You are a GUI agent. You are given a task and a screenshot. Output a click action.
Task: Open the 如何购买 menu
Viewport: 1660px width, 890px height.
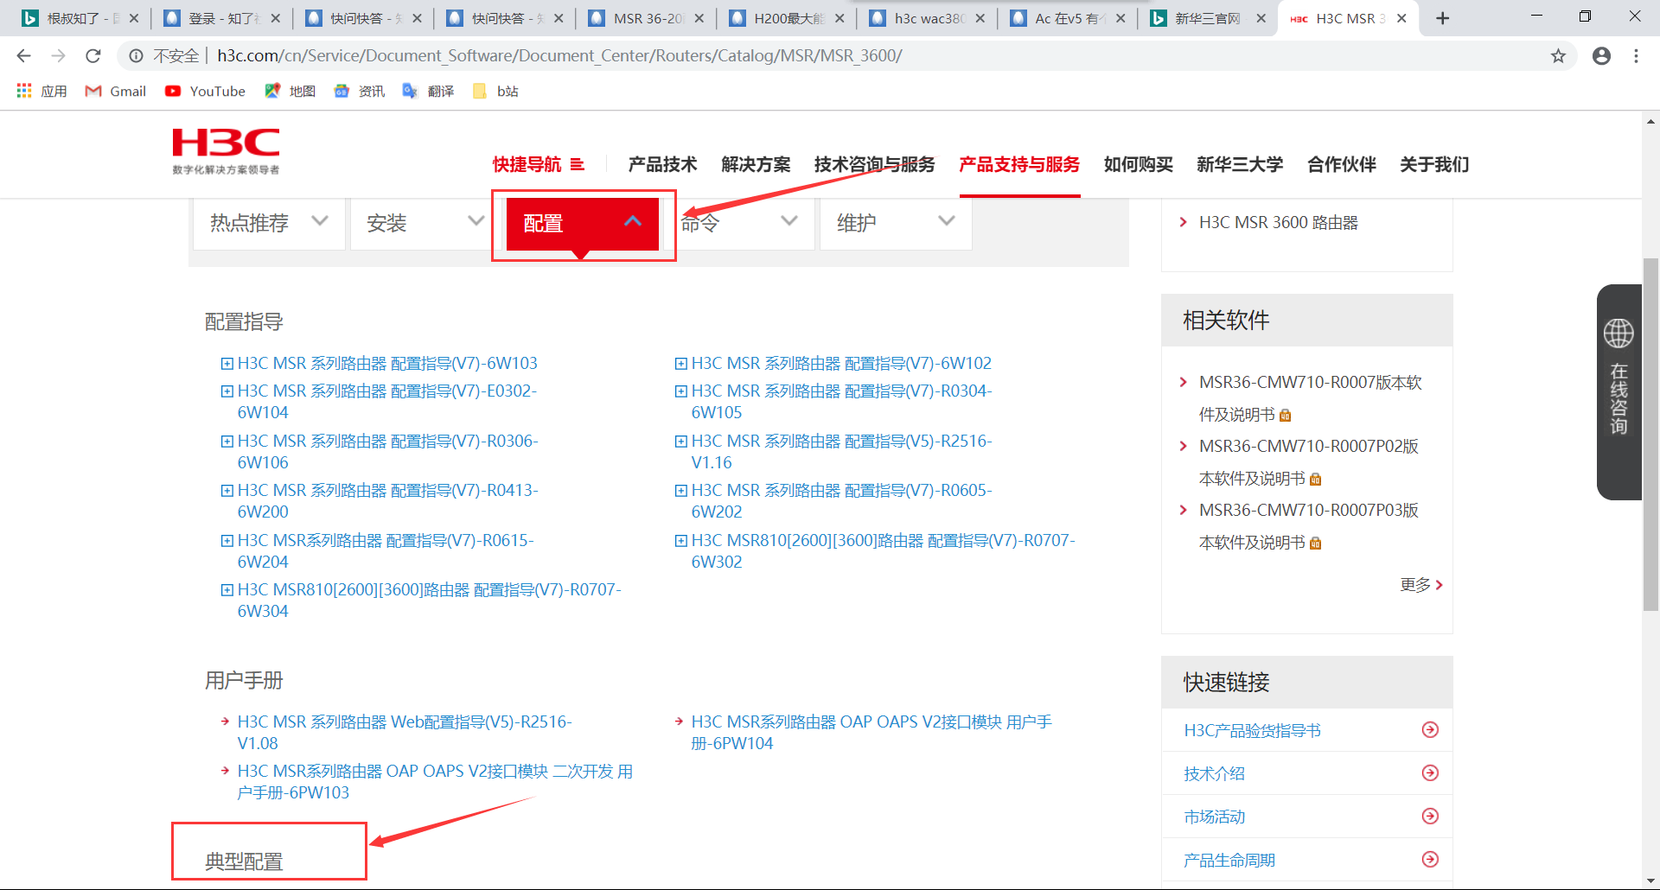point(1138,164)
